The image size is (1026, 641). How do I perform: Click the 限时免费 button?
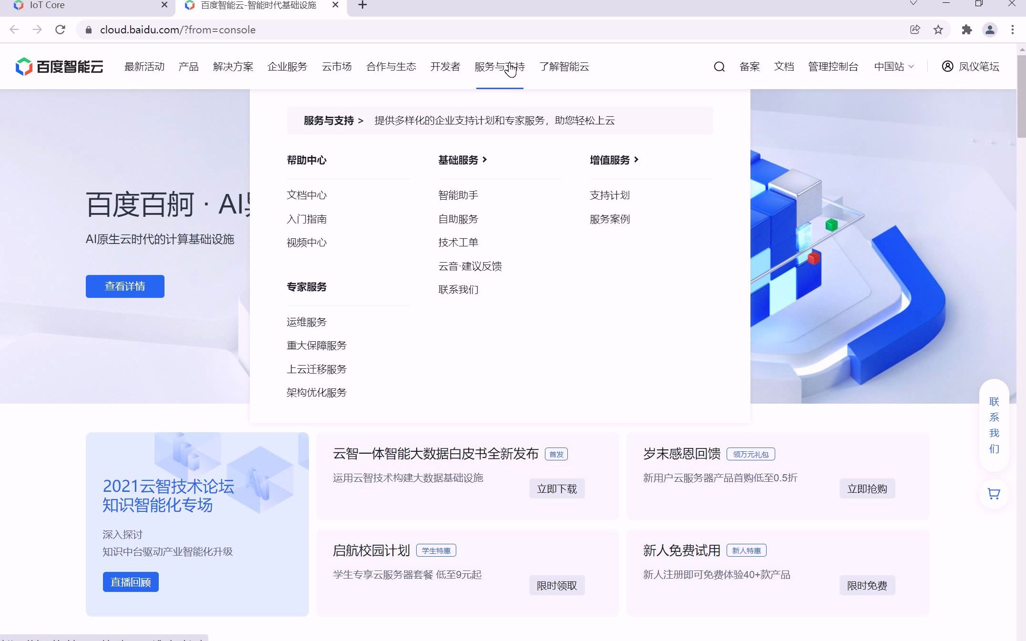[867, 585]
